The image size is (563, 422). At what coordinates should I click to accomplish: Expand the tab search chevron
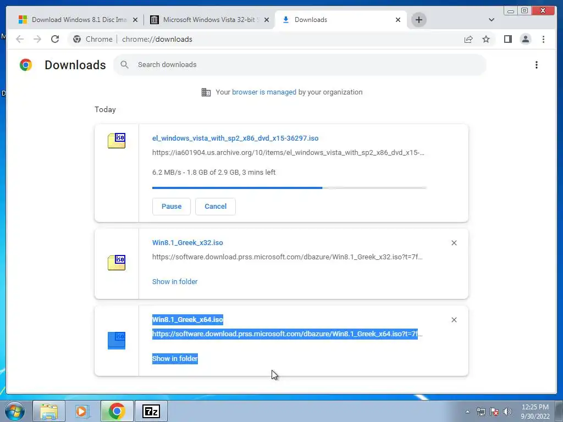pyautogui.click(x=492, y=20)
